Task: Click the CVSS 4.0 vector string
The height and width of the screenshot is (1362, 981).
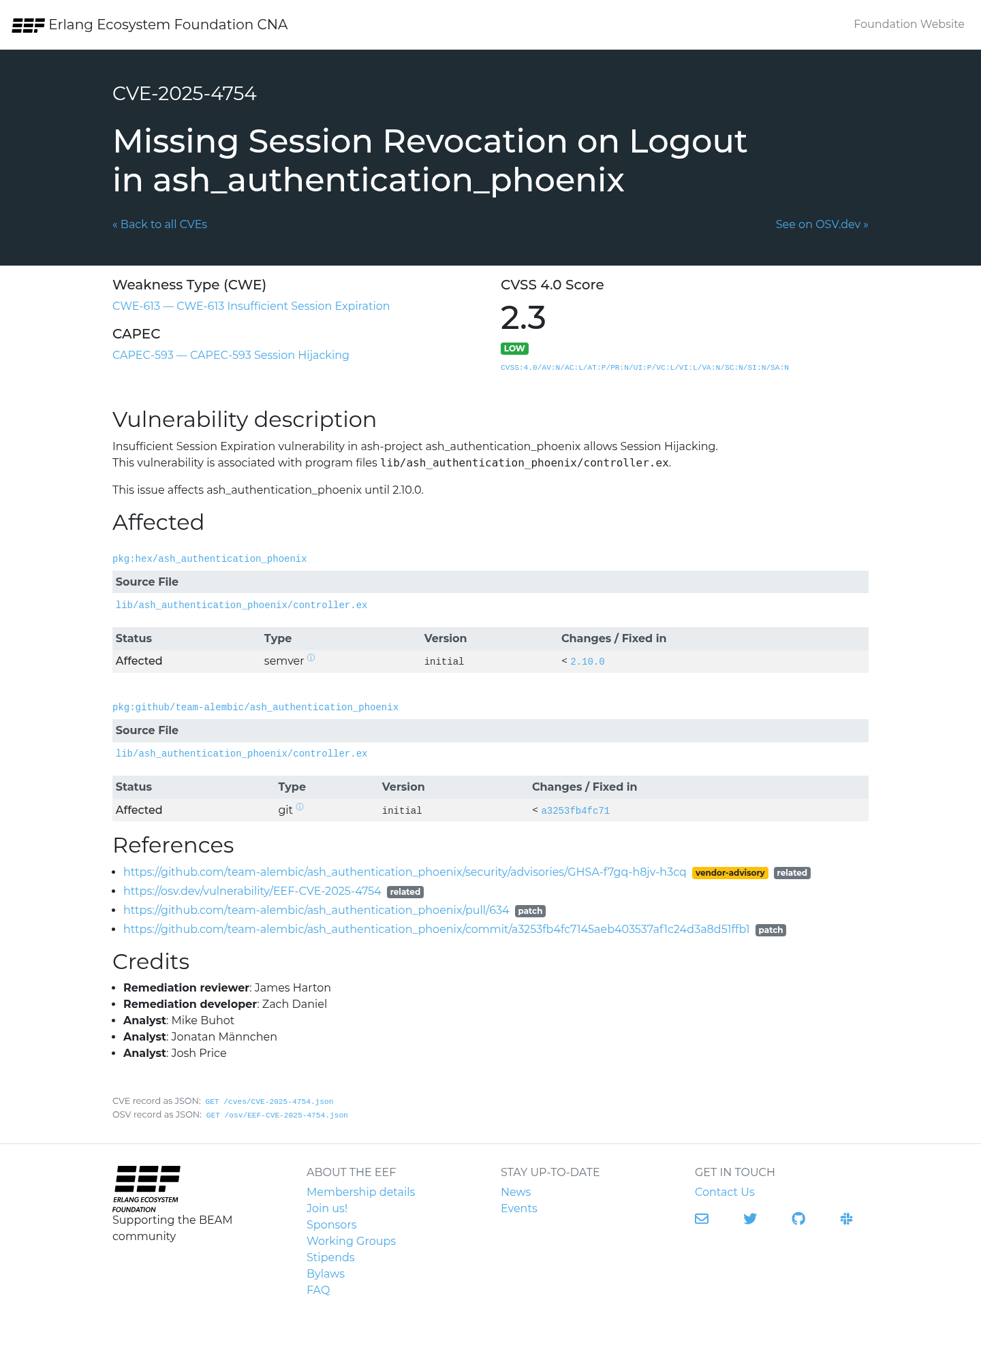Action: tap(644, 368)
